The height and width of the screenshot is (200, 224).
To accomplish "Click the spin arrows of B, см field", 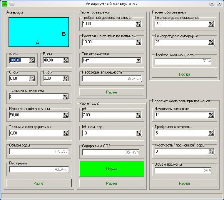I will click(x=66, y=60).
